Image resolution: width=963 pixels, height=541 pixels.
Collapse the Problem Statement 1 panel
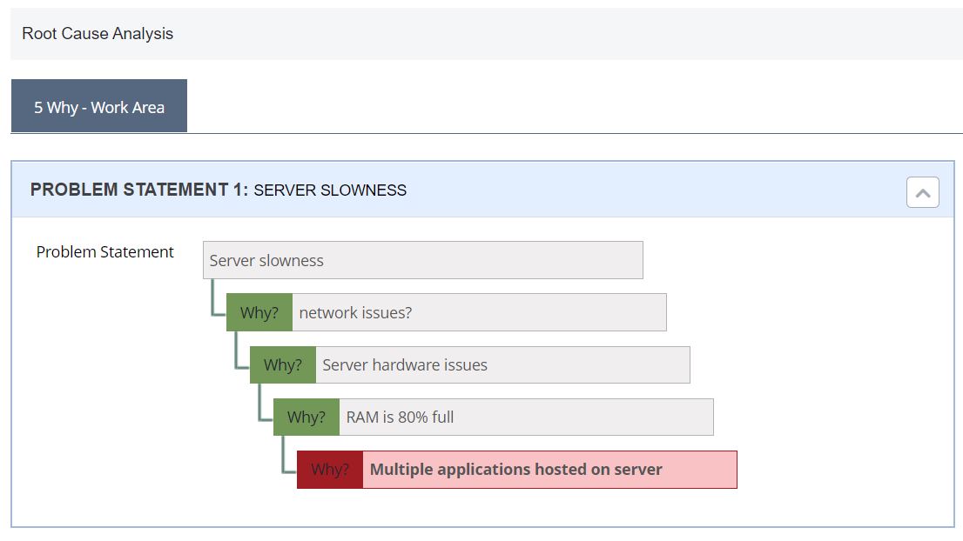pos(922,192)
